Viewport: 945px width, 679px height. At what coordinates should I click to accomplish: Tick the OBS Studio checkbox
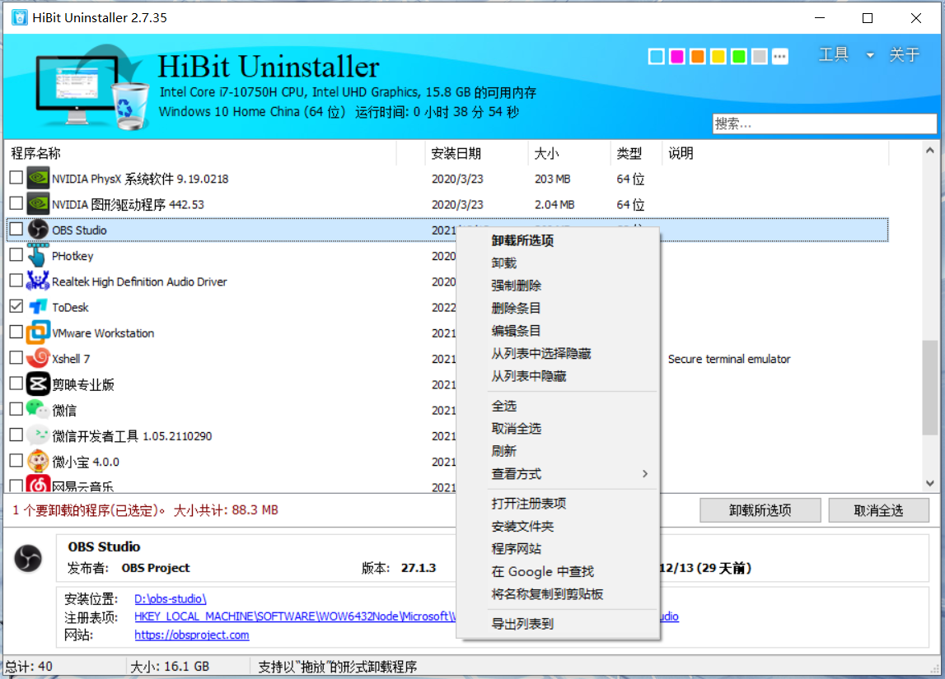click(x=16, y=230)
